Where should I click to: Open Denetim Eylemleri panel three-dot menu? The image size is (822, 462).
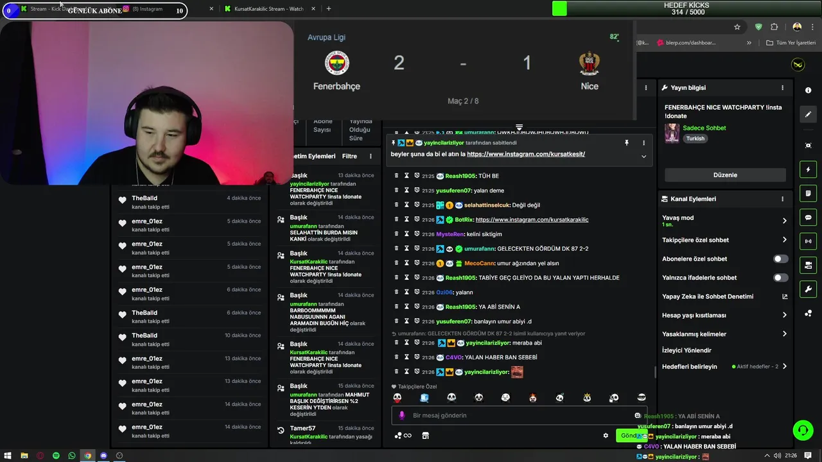pyautogui.click(x=370, y=157)
